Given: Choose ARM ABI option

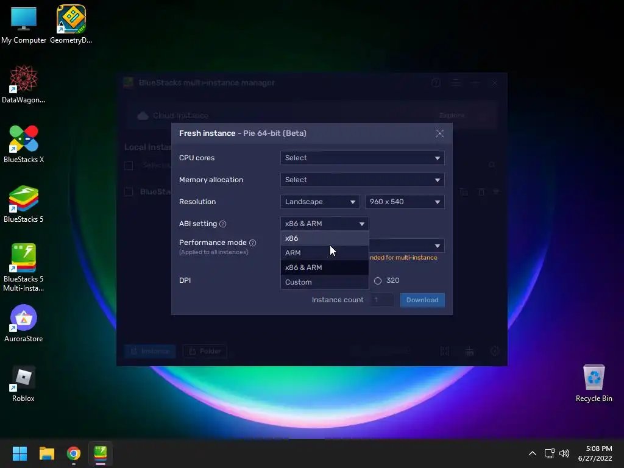Looking at the screenshot, I should 324,253.
